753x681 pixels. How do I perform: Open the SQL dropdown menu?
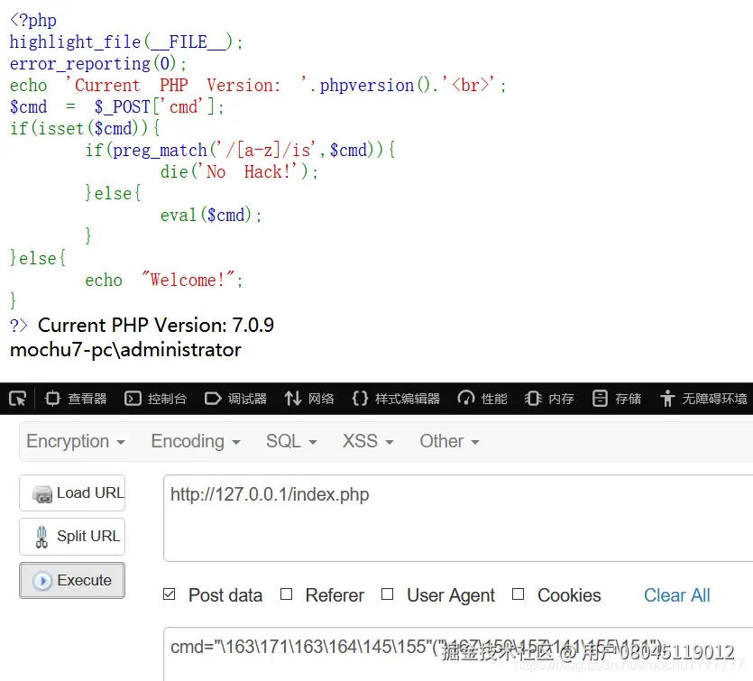[291, 441]
